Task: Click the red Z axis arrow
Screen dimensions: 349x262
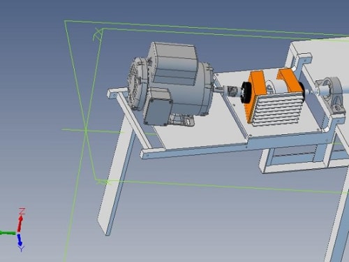Action: (x=20, y=223)
